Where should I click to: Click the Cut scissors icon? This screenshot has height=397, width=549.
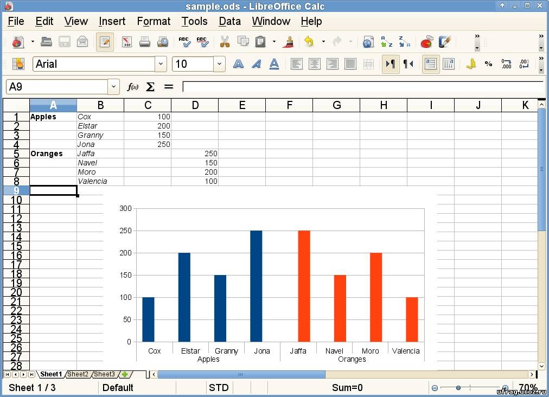coord(225,42)
